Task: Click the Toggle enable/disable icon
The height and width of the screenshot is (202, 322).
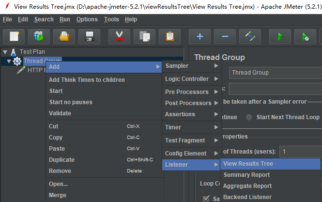Action: (250, 37)
